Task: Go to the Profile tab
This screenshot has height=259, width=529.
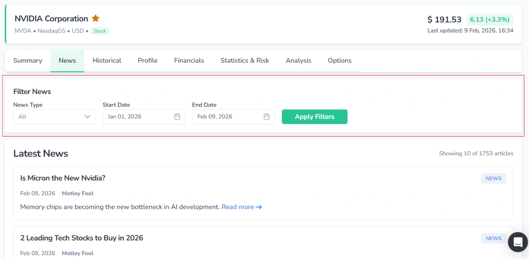Action: (148, 61)
